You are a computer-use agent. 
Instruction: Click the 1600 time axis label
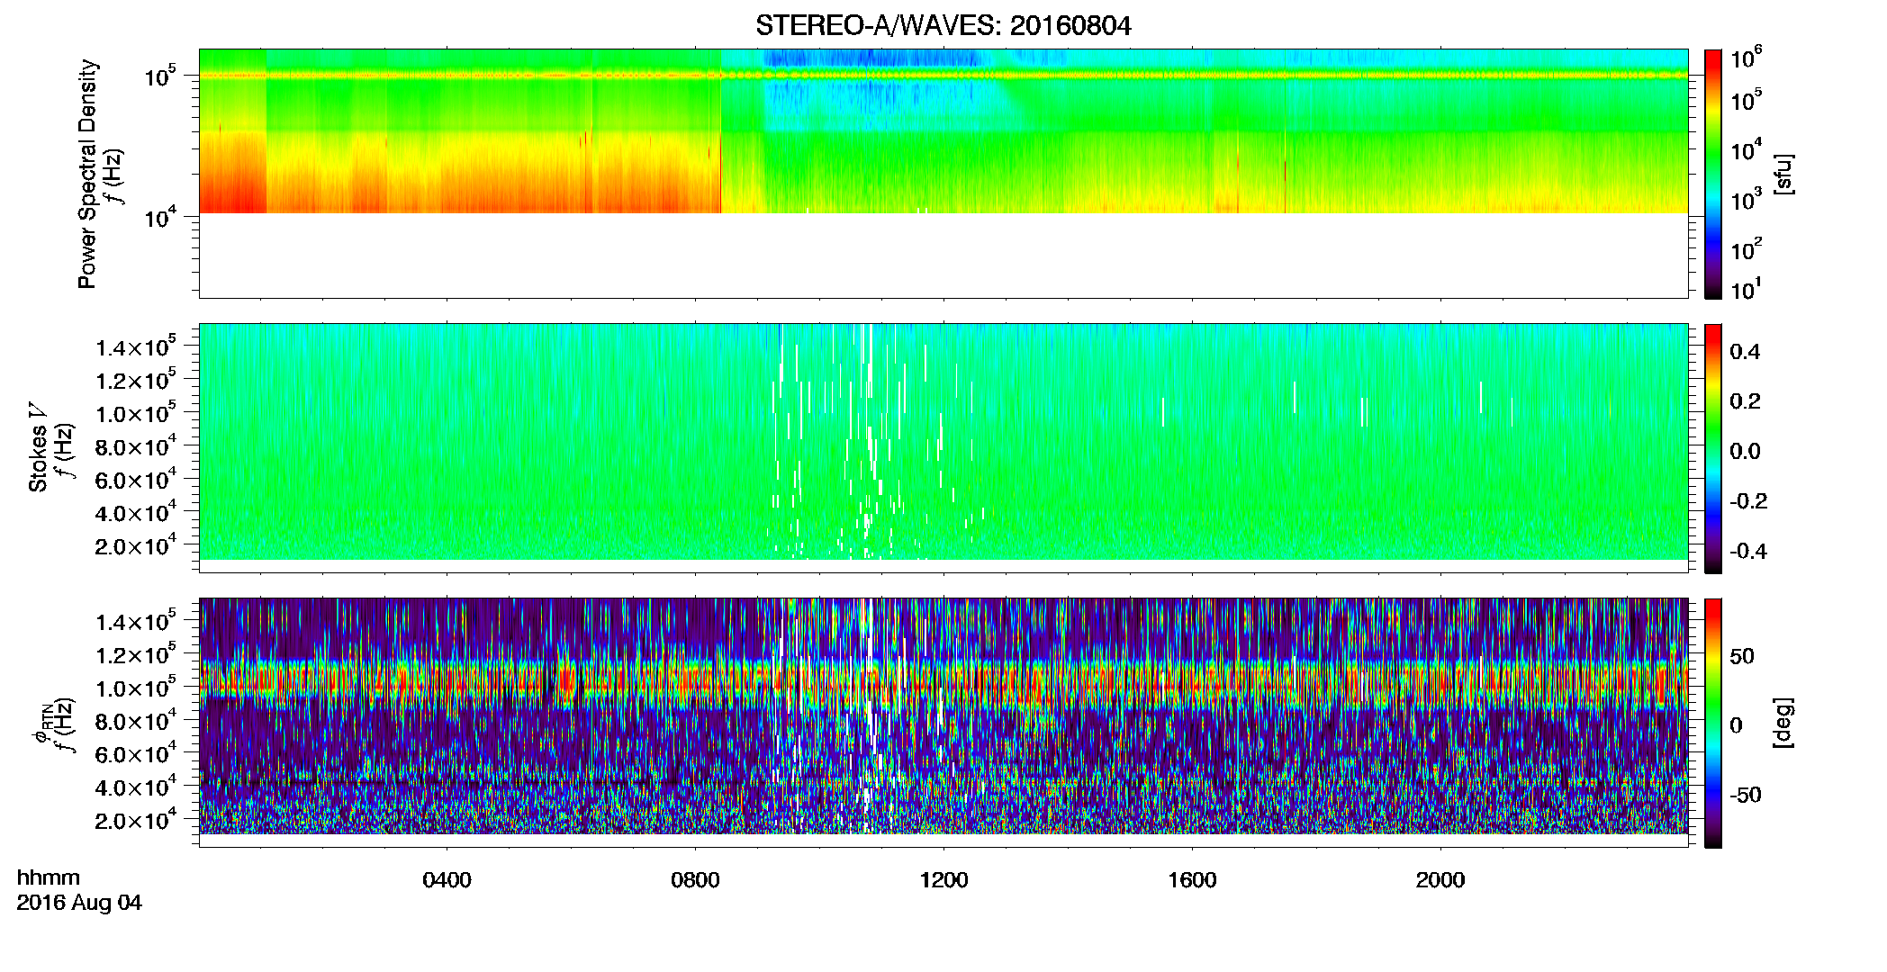(1192, 880)
